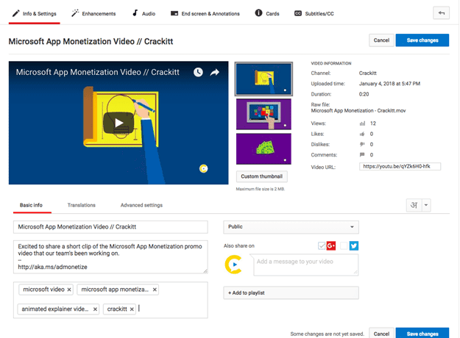Click the video title input field
460x338 pixels.
pyautogui.click(x=110, y=227)
